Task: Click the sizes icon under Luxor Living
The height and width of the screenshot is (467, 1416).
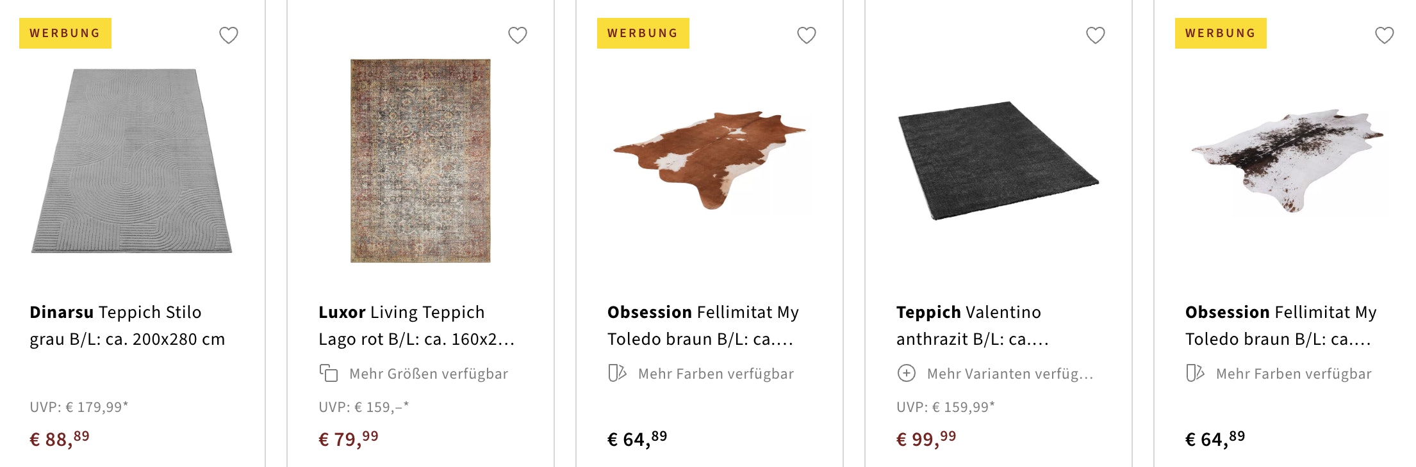Action: coord(329,373)
